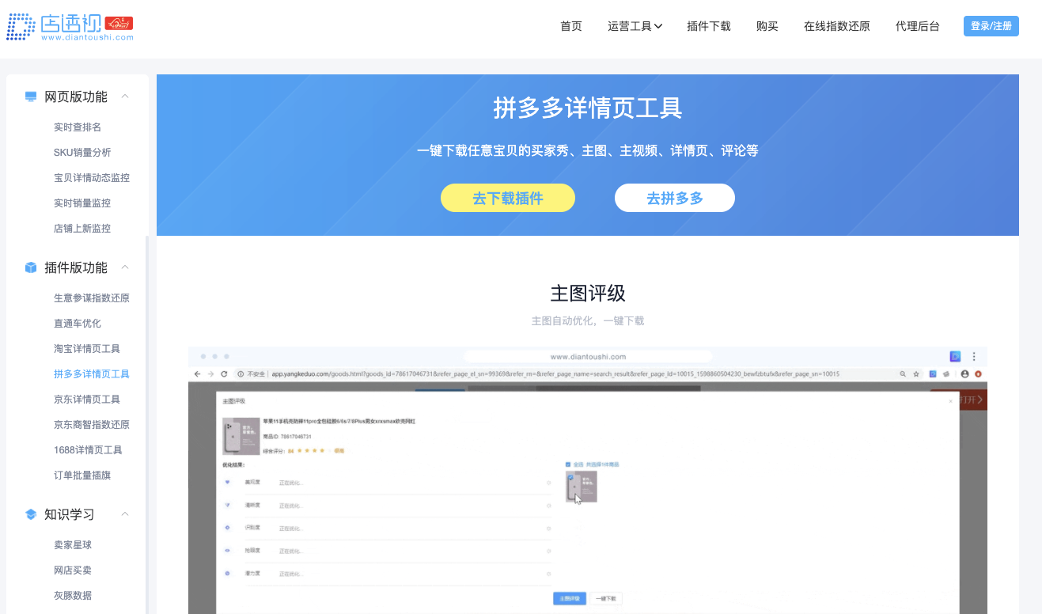Open 购买 in top navigation

(x=767, y=26)
